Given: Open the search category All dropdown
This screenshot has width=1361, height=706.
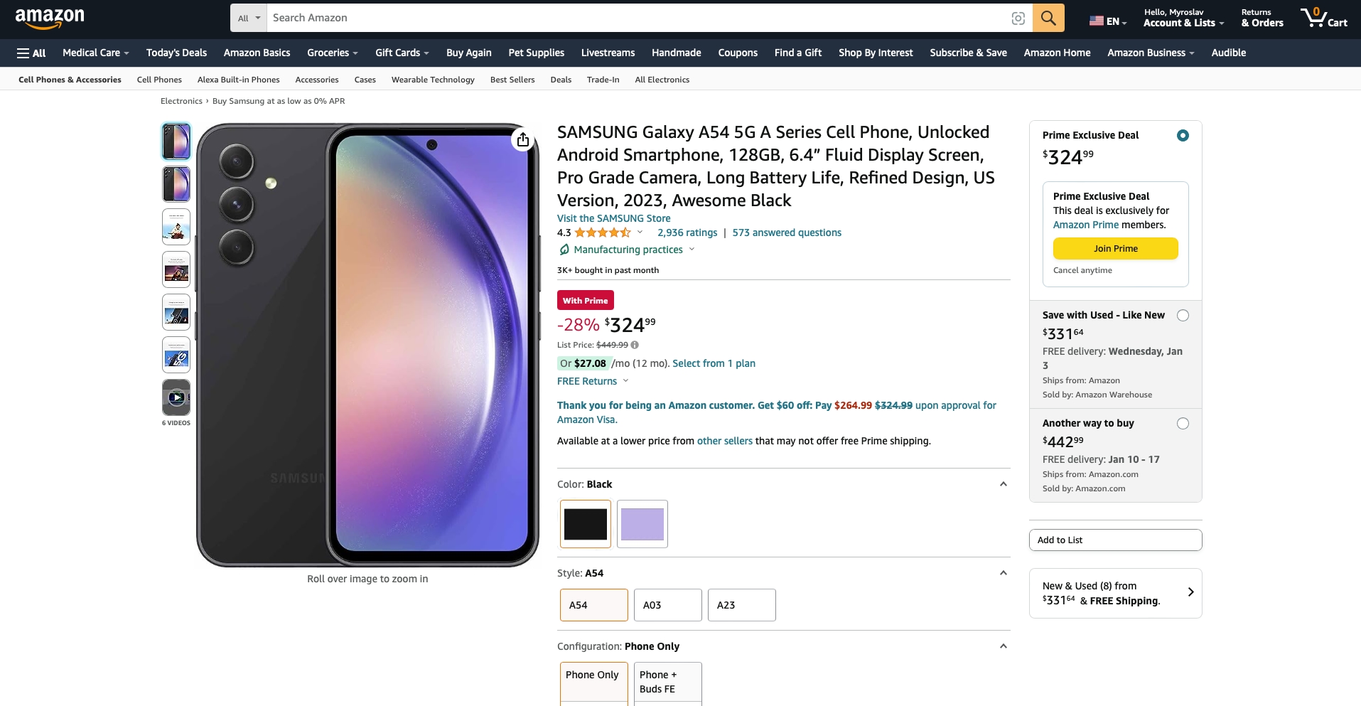Looking at the screenshot, I should click(x=249, y=18).
